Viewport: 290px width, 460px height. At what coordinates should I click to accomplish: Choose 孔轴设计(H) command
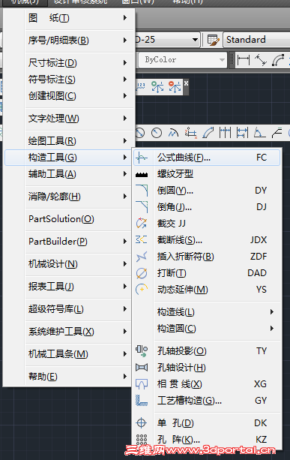[207, 367]
